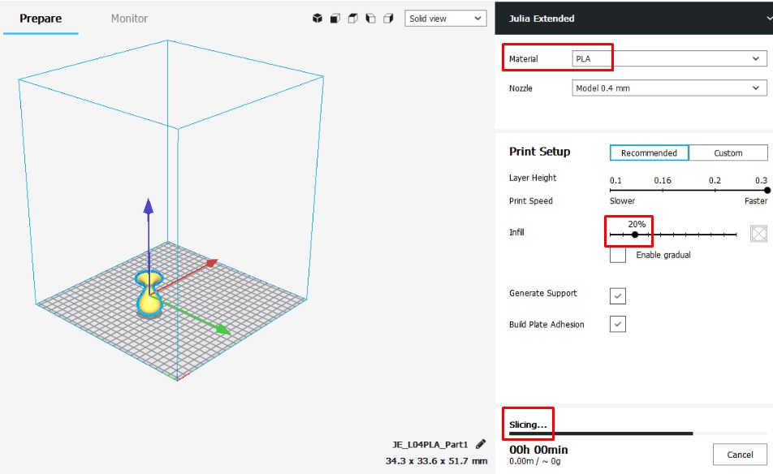
Task: Switch to the Monitor tab
Action: click(x=129, y=19)
